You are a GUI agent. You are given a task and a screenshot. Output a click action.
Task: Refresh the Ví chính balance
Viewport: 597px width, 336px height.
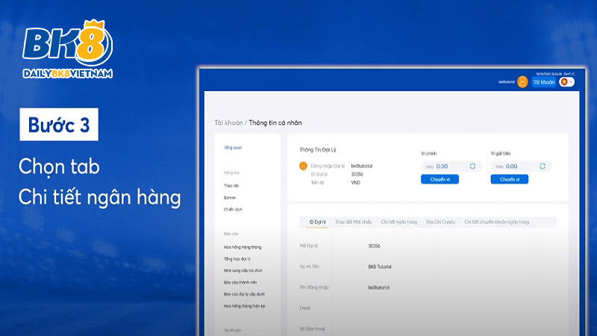point(472,166)
